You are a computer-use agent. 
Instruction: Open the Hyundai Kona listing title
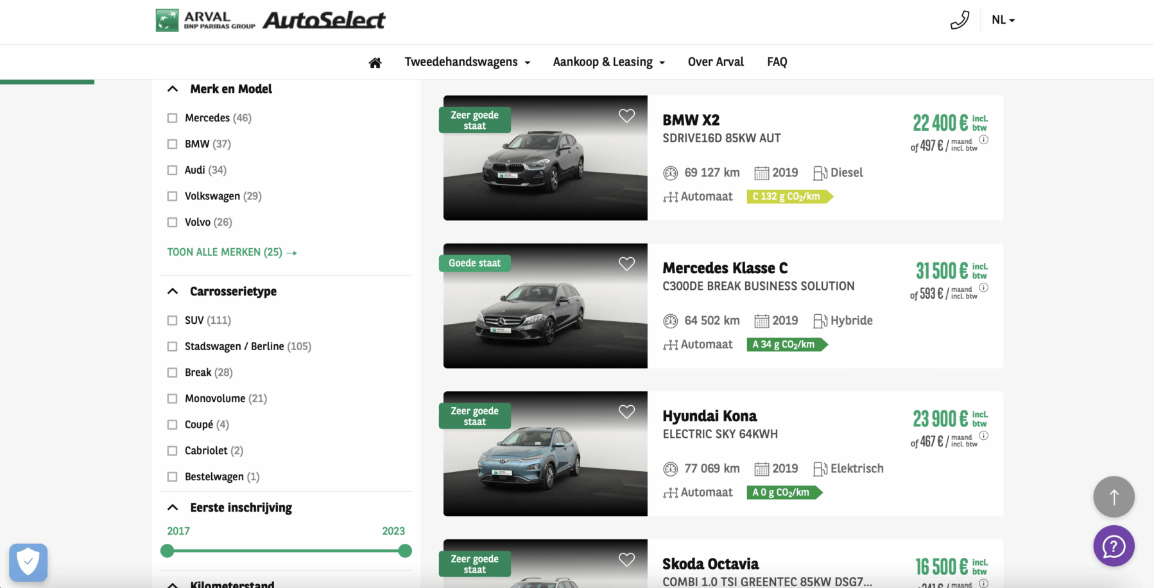point(709,416)
